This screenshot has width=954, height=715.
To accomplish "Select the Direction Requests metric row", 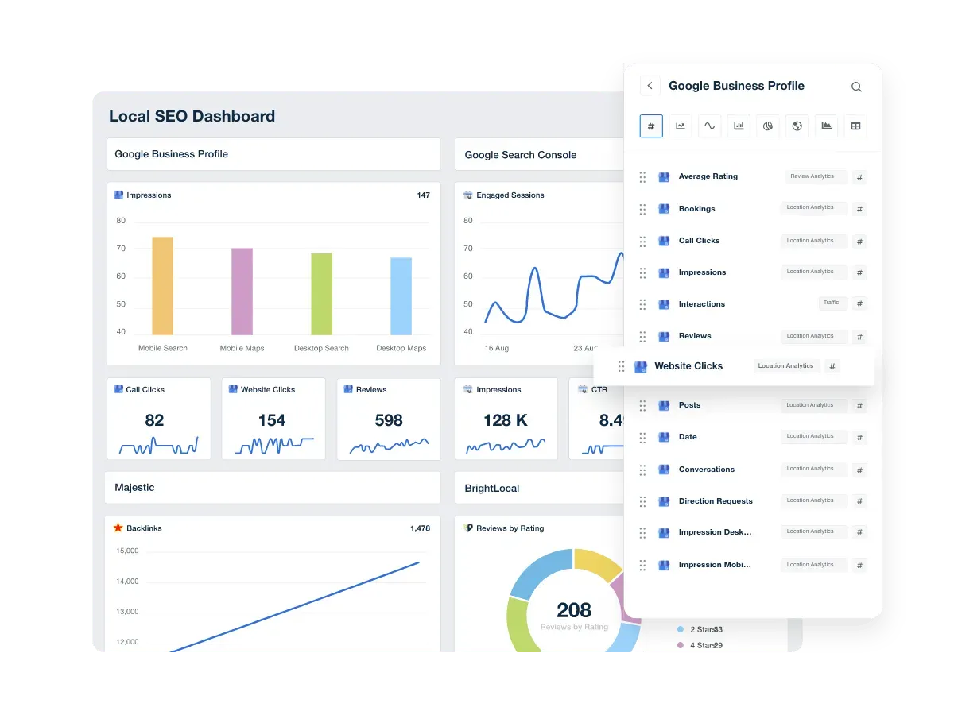I will tap(715, 501).
